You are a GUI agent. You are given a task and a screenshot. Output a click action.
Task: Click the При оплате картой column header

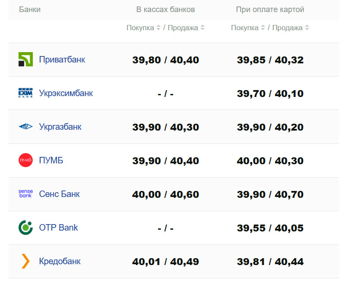coord(270,9)
